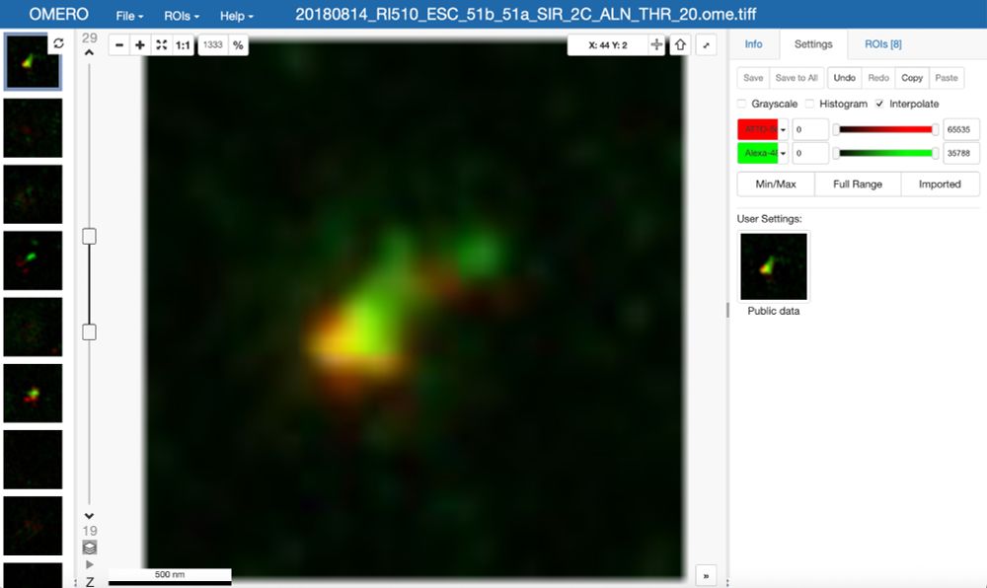This screenshot has width=987, height=588.
Task: Toggle Z projection layers icon
Action: 90,548
